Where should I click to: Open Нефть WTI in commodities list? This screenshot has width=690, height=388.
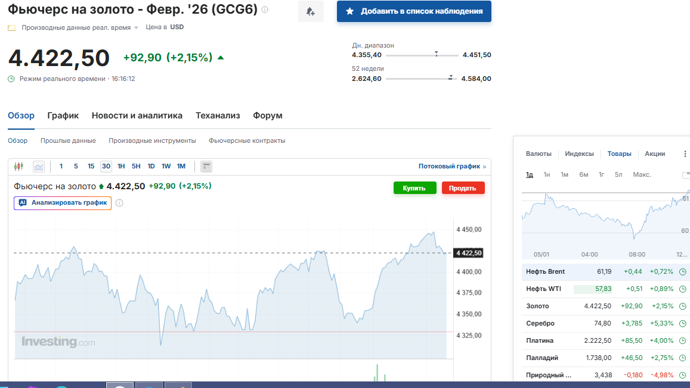[x=543, y=289]
